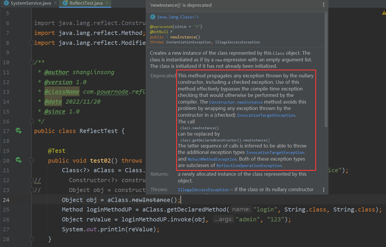Viewport: 386px width, 247px height.
Task: Click line number 24 in the gutter
Action: click(x=6, y=200)
